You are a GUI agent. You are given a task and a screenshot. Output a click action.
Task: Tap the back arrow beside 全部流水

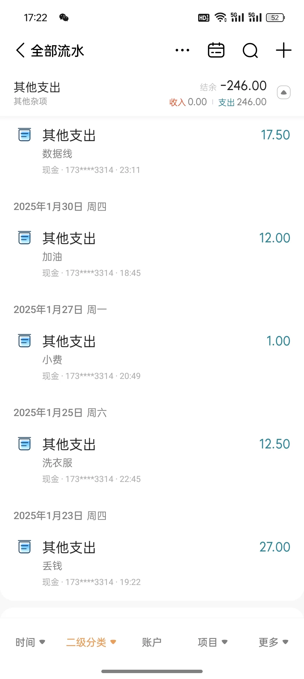(20, 51)
